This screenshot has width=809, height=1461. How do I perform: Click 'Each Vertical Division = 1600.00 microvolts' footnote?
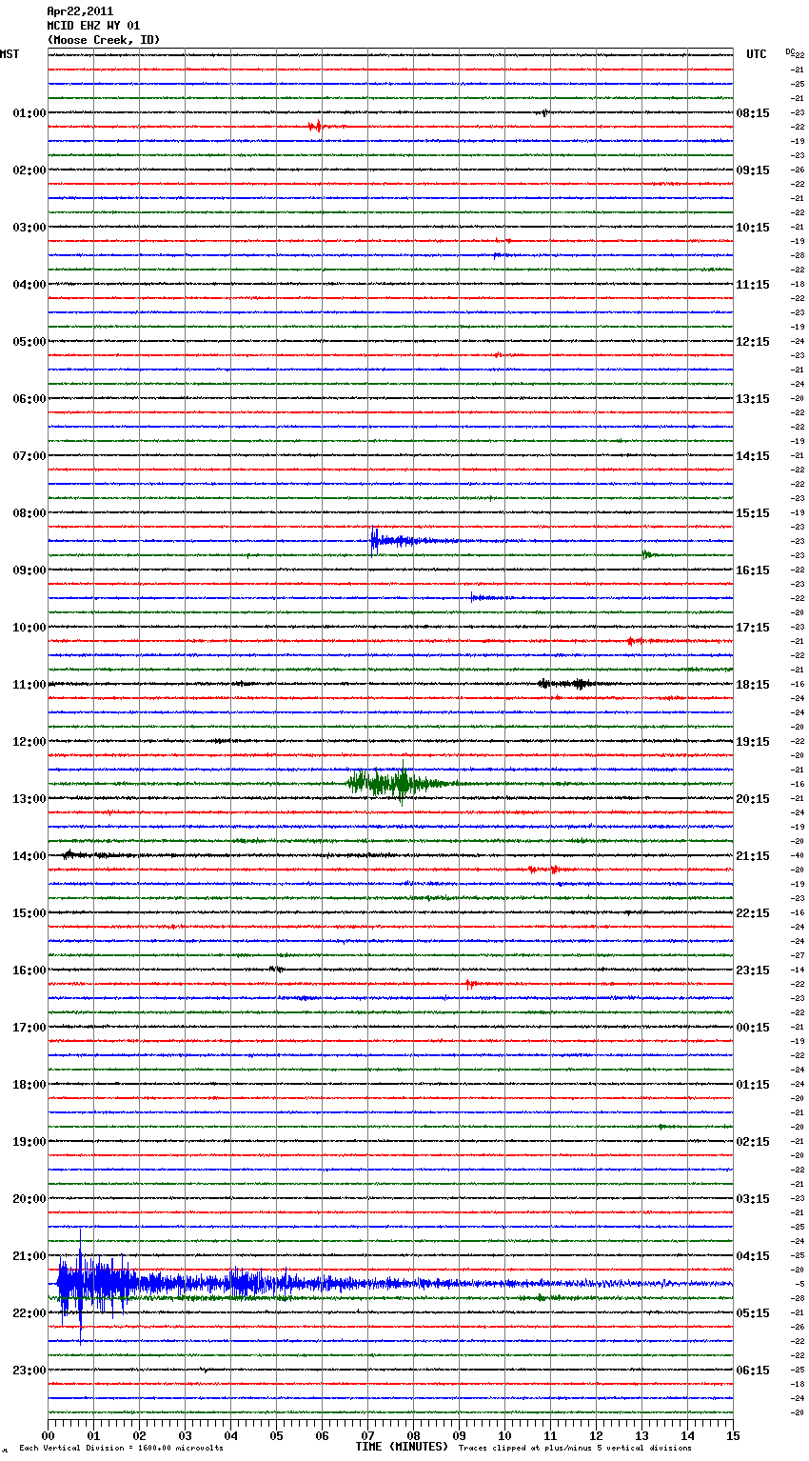pyautogui.click(x=121, y=1449)
